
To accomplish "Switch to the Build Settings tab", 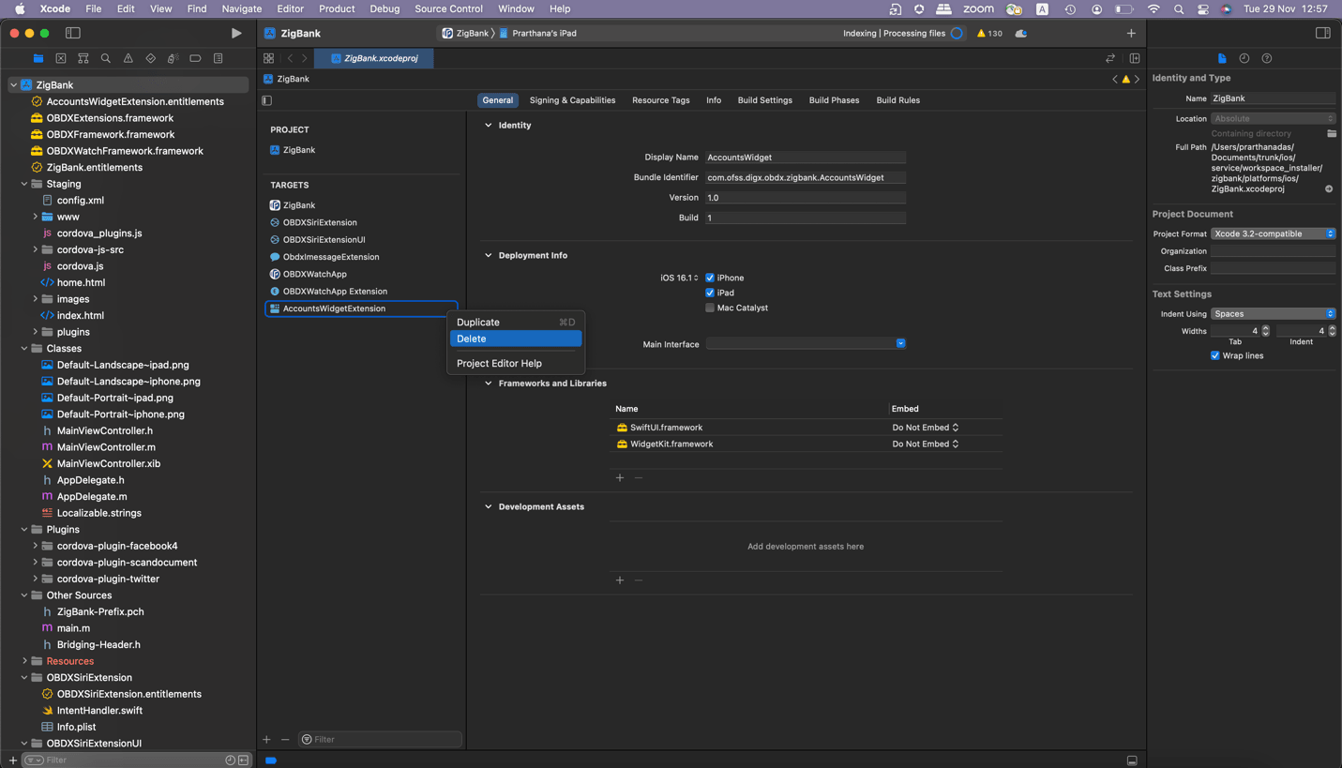I will coord(764,100).
